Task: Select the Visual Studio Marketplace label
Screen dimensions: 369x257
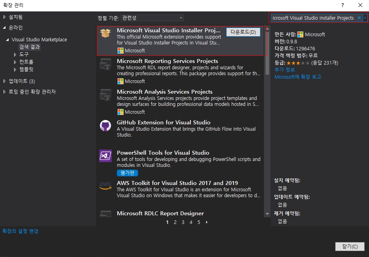Action: tap(39, 39)
